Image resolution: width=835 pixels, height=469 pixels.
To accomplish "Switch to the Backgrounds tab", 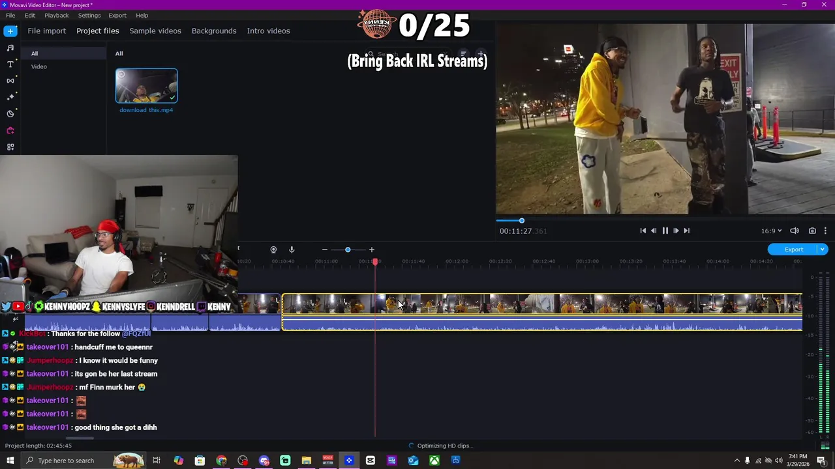I will (214, 31).
